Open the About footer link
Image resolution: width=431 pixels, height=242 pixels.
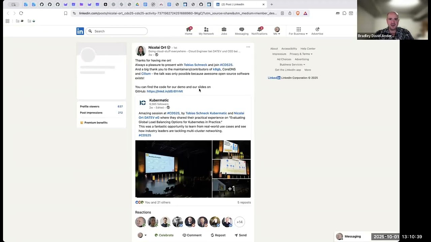[x=274, y=49]
